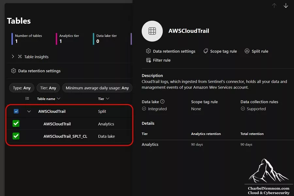Open Minimum average daily usage filter
The width and height of the screenshot is (294, 196).
click(x=97, y=88)
